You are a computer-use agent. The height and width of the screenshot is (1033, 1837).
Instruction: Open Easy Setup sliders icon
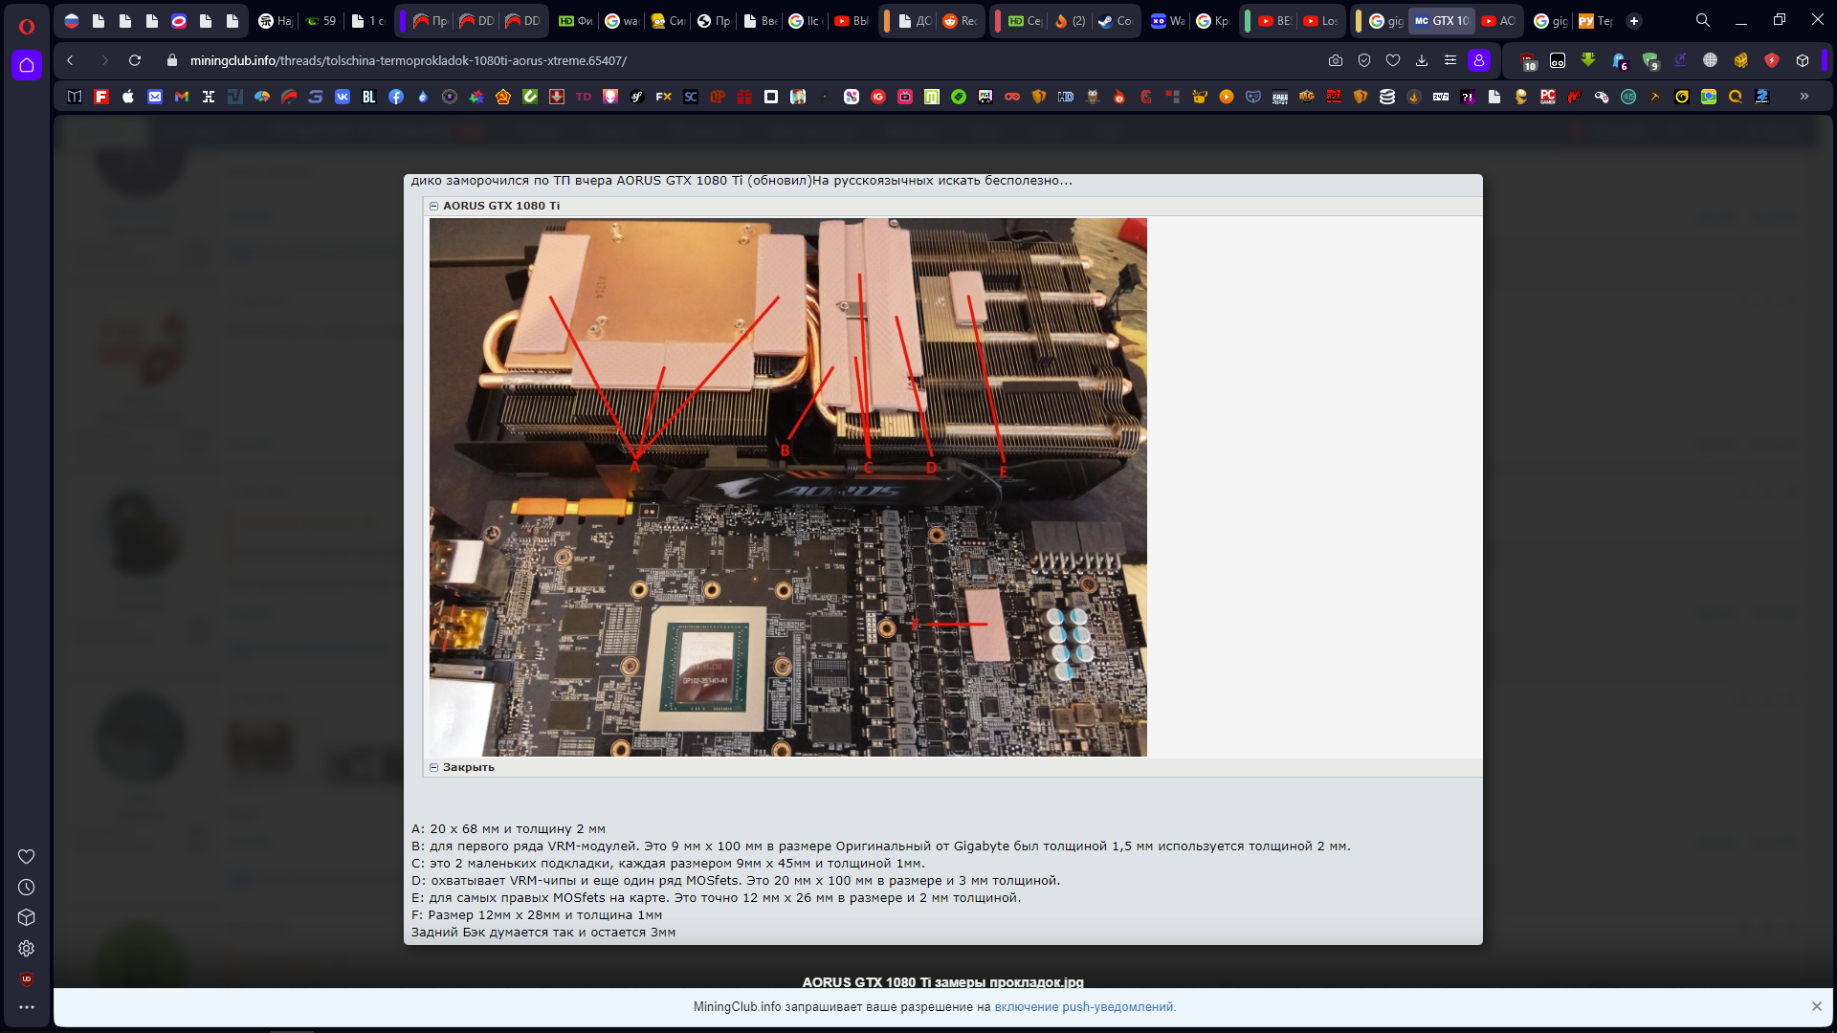point(1450,60)
